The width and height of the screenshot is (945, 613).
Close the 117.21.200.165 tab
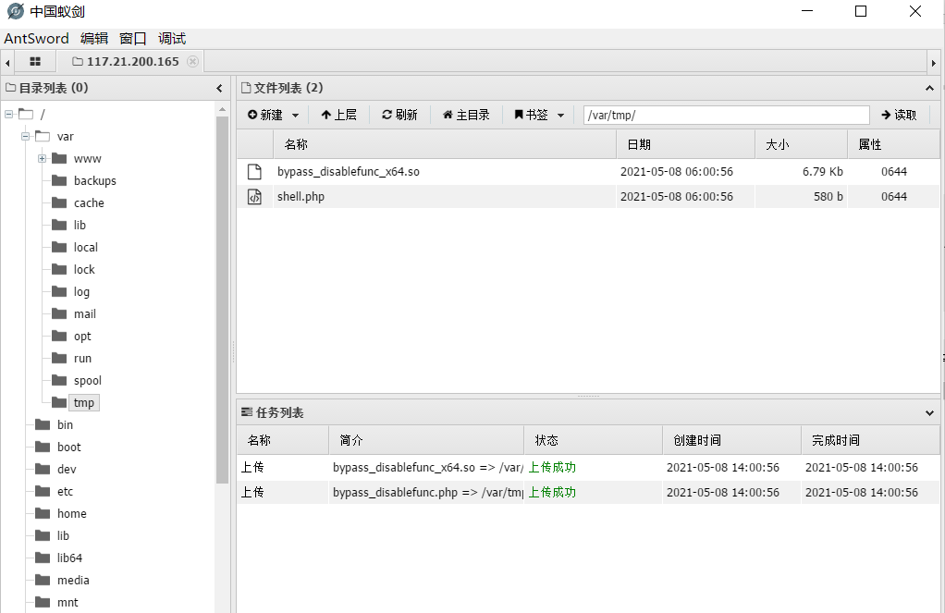pos(192,61)
